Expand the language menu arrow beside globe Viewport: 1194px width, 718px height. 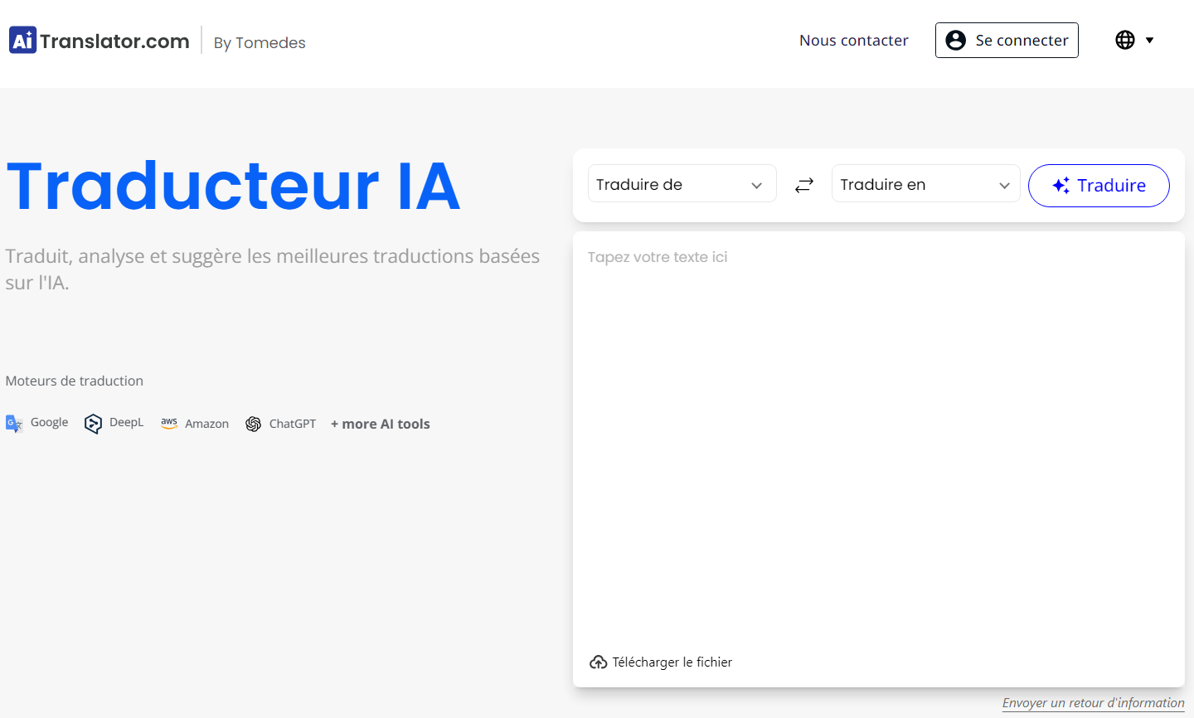pyautogui.click(x=1149, y=40)
